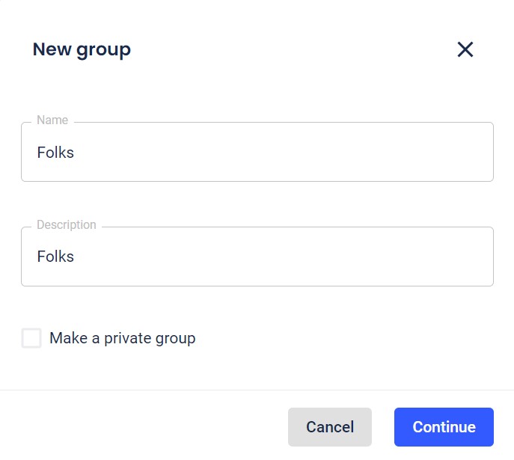Hit the X icon beside New group heading

[x=465, y=50]
